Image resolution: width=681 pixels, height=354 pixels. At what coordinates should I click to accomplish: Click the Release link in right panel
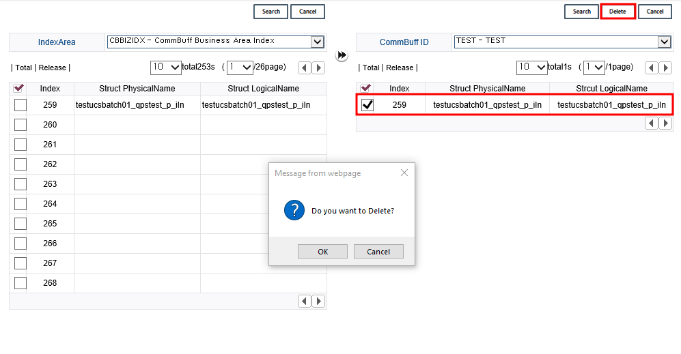400,68
